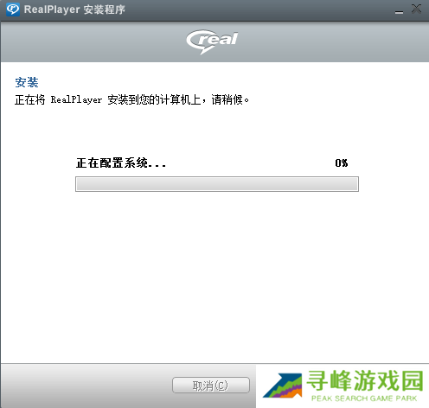Cancel installation with 取消(C) button

click(x=211, y=386)
